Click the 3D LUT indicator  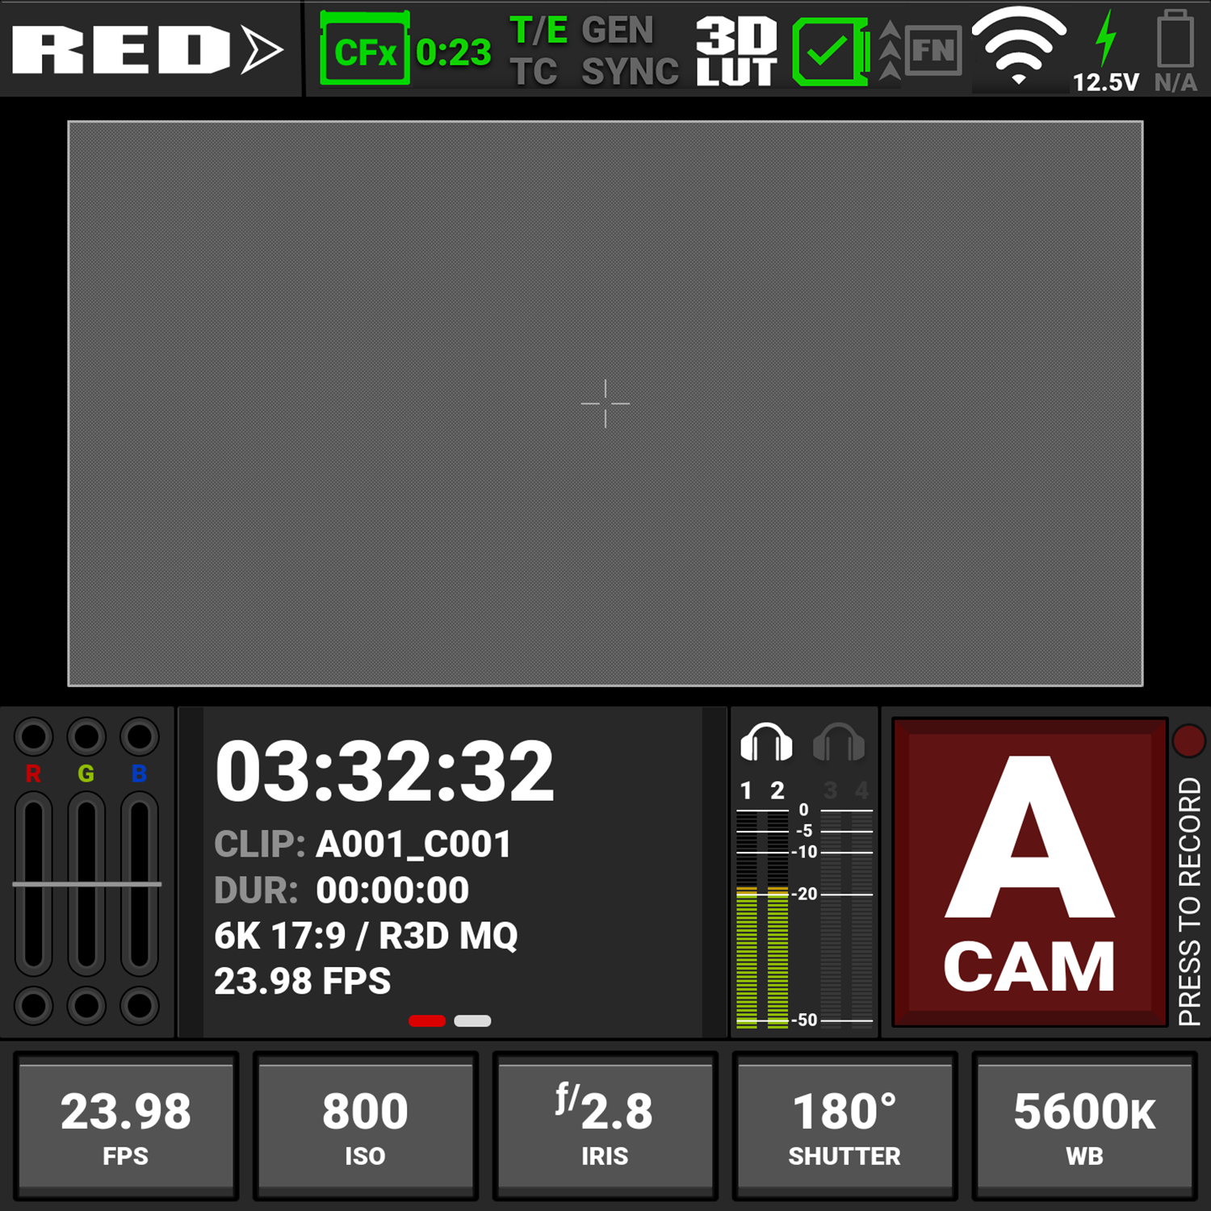click(x=736, y=50)
